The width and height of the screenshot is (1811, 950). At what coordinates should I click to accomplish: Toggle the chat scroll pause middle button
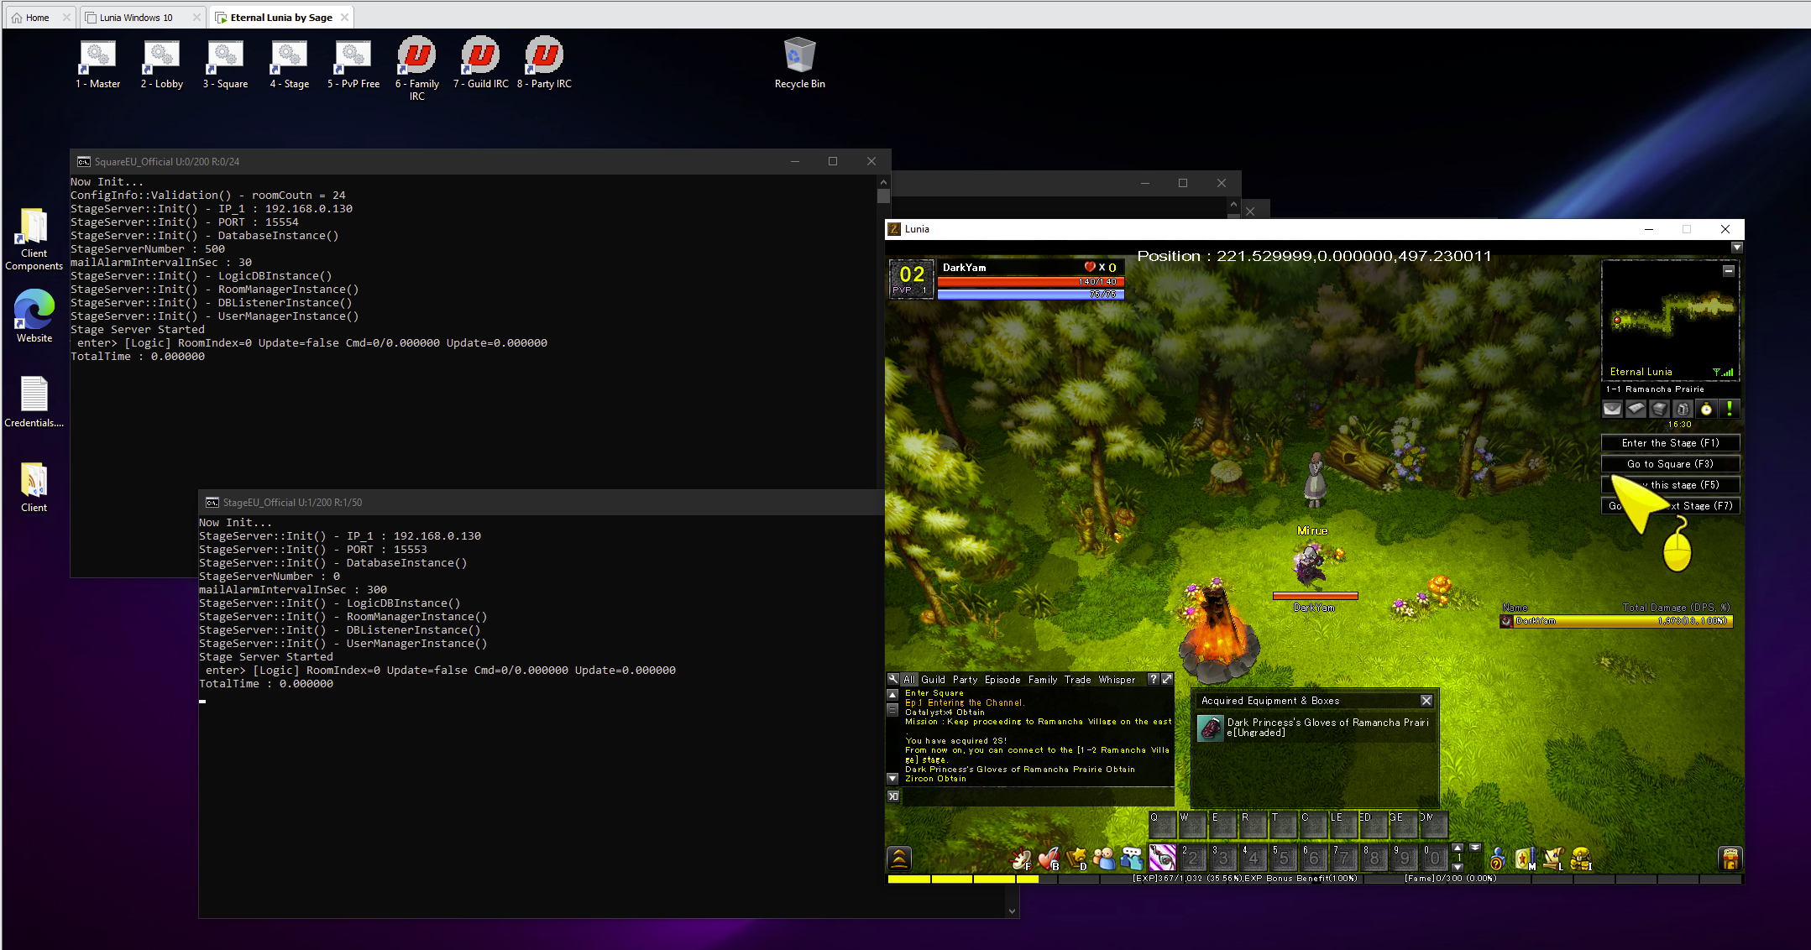pos(892,710)
